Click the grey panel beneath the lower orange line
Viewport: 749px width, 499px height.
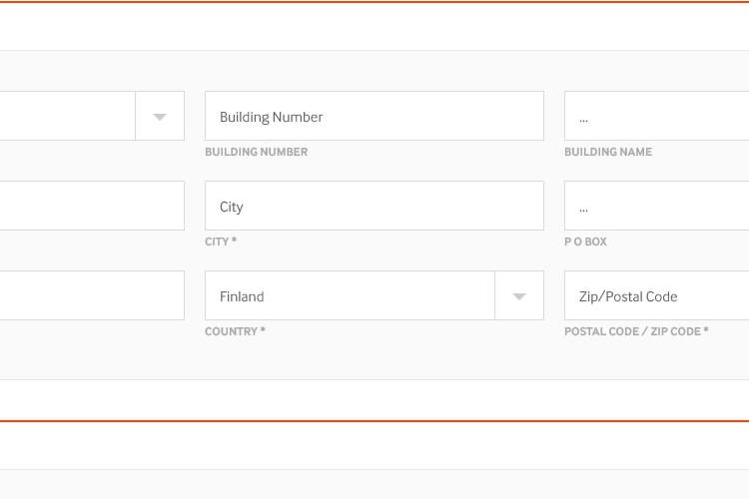click(374, 485)
